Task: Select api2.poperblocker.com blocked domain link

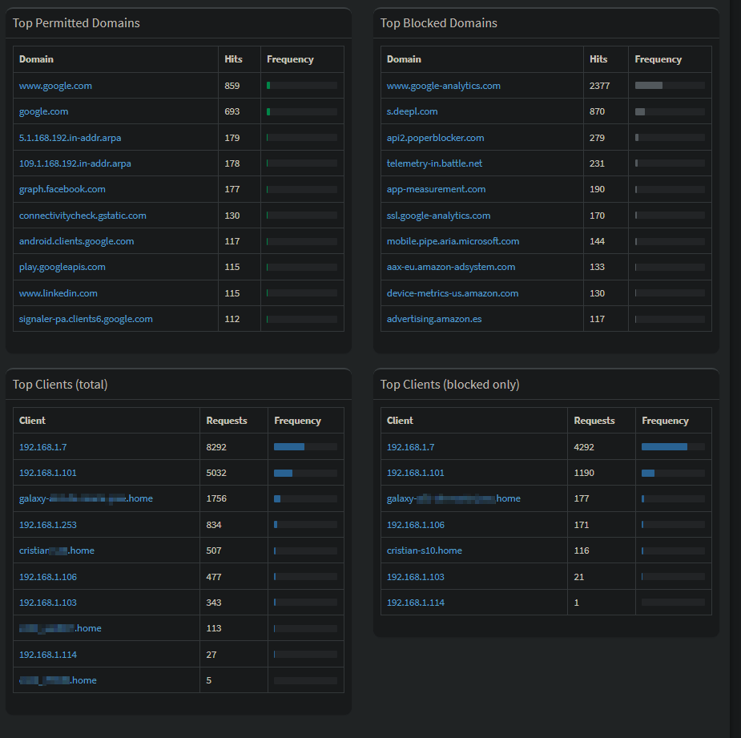Action: point(435,138)
